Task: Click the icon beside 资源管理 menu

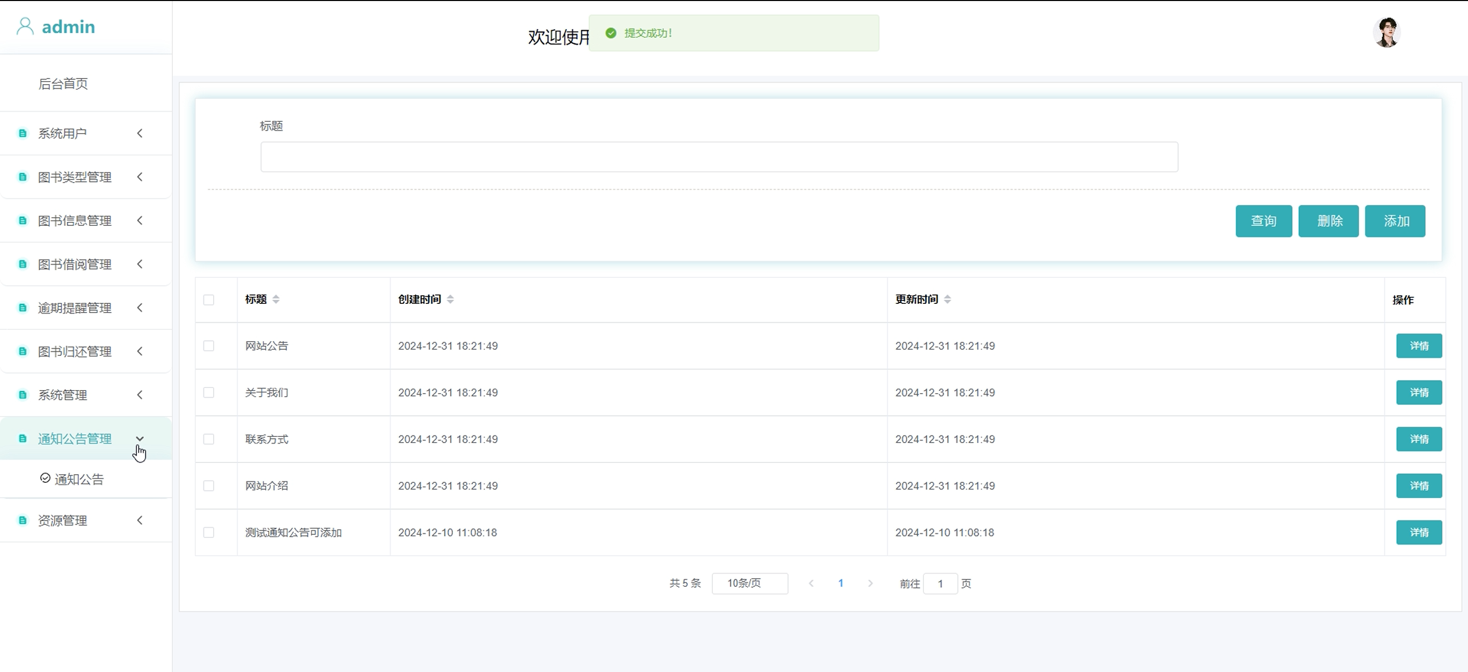Action: point(23,521)
